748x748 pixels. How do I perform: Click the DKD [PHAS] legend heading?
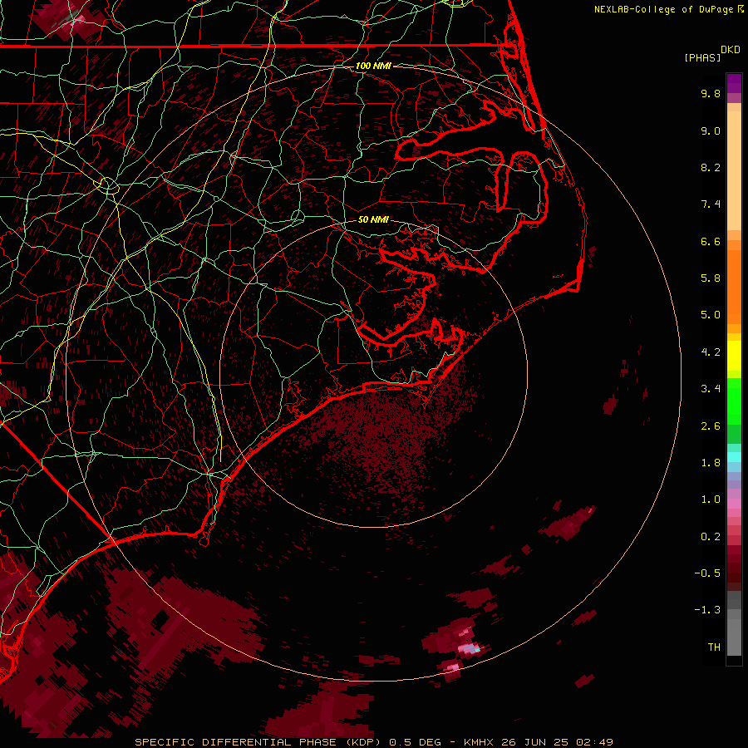coord(711,53)
